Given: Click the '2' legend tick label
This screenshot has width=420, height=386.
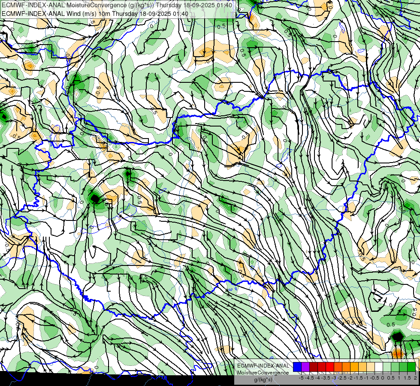Looking at the screenshot, I should [415, 378].
